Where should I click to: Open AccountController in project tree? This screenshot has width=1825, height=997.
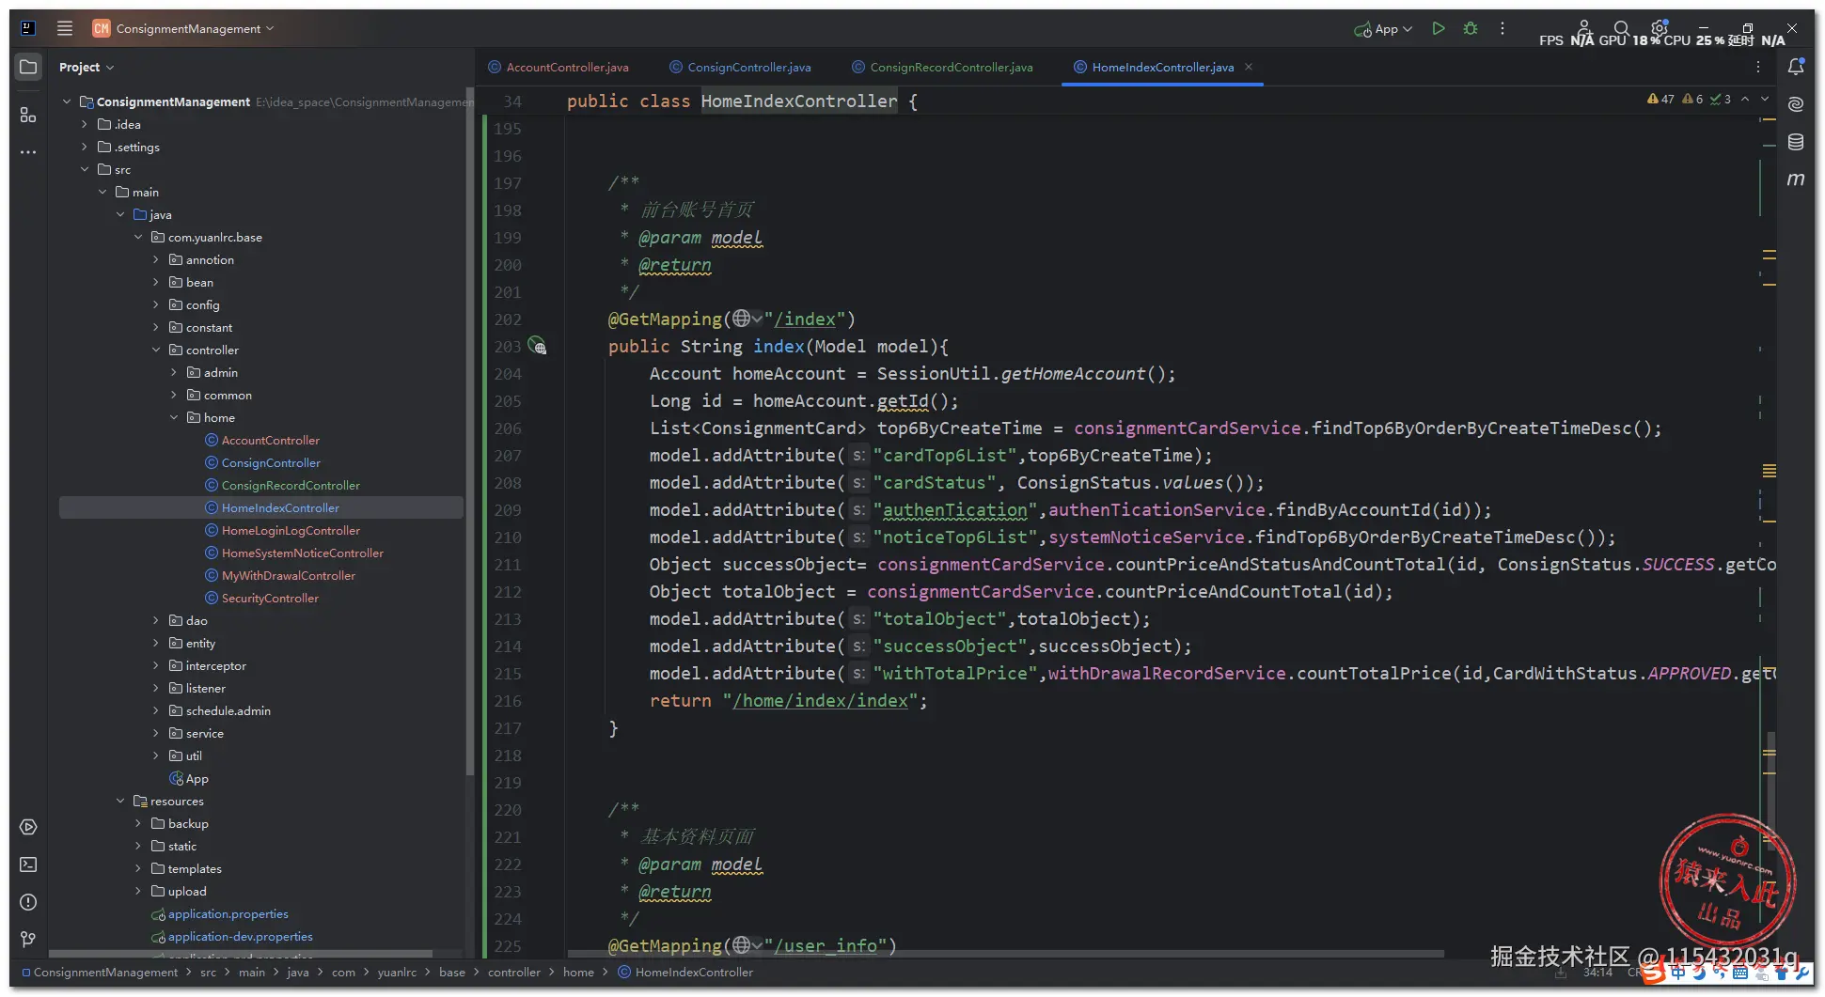tap(270, 440)
